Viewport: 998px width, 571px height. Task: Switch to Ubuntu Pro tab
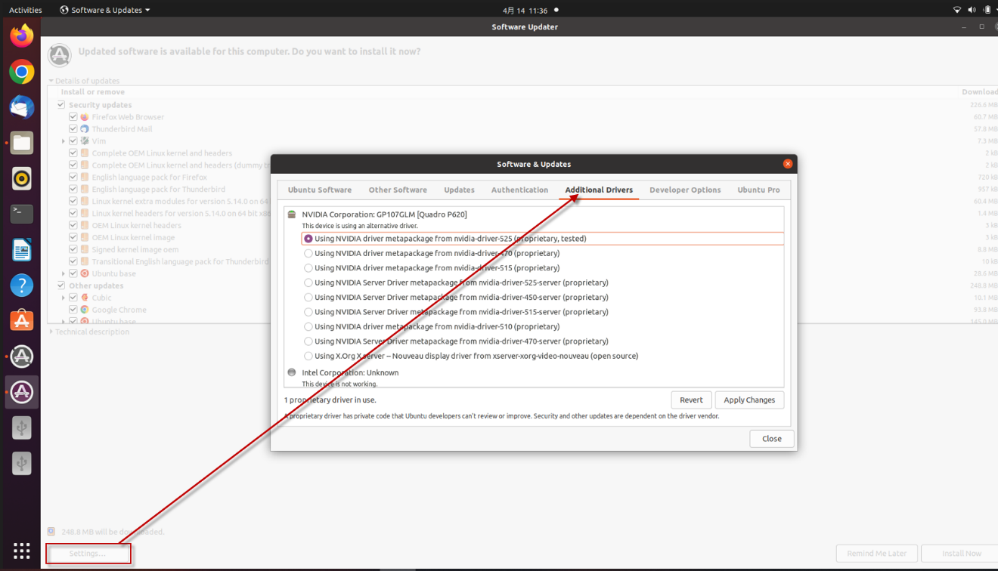click(758, 190)
